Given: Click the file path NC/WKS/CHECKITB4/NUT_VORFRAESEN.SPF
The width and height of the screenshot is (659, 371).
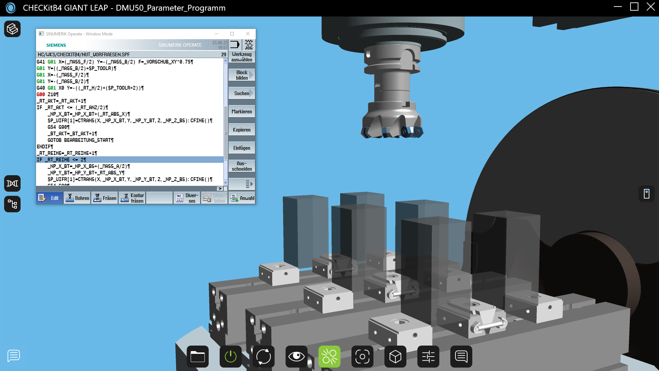Looking at the screenshot, I should (84, 55).
